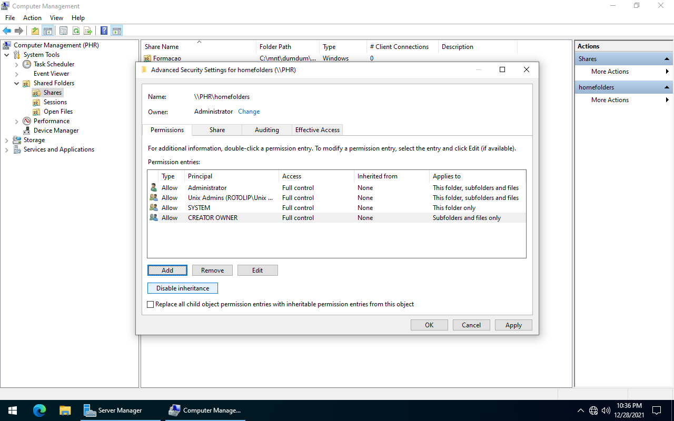Click the Change link next to Owner

tap(249, 111)
